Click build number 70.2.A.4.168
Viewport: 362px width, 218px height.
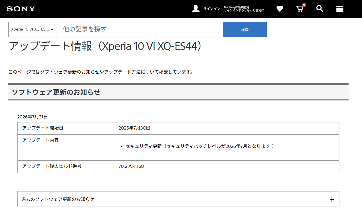click(131, 166)
